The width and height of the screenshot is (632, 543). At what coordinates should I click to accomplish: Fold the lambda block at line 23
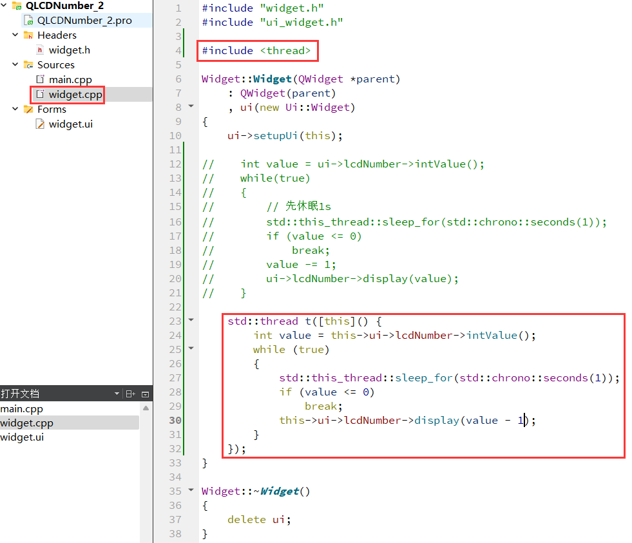[191, 319]
